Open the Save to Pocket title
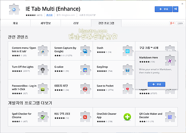This screenshot has width=186, height=133. [105, 86]
